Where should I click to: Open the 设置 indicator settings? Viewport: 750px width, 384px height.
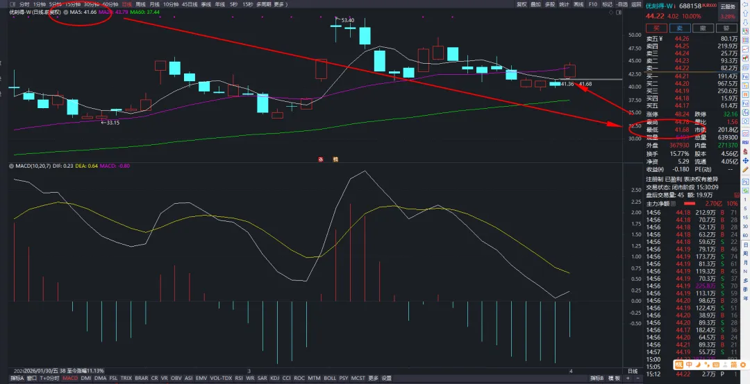click(x=387, y=378)
